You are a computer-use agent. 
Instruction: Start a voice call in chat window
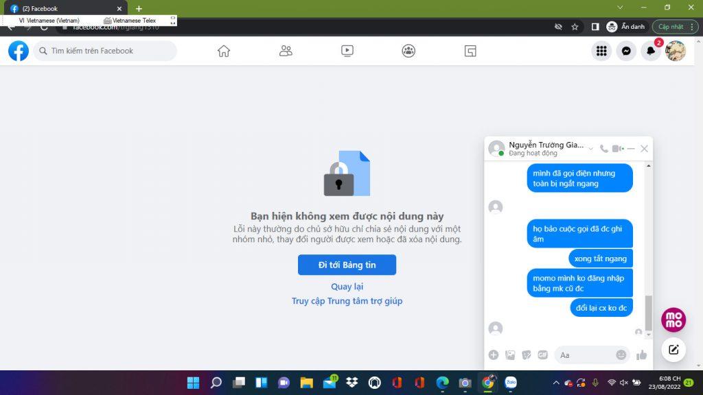(x=604, y=149)
